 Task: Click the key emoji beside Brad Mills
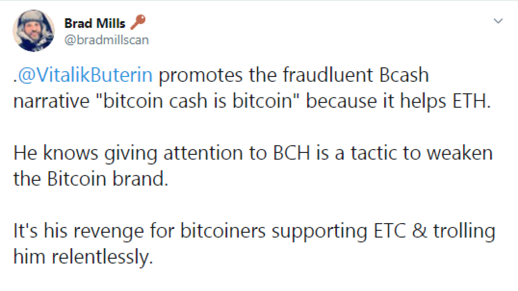point(138,22)
